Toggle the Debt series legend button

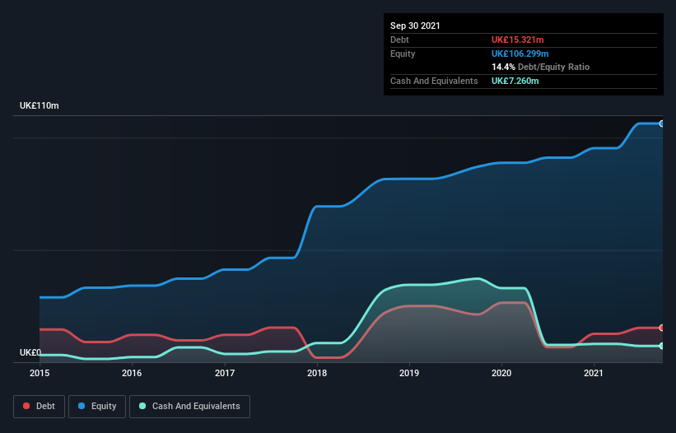click(40, 407)
